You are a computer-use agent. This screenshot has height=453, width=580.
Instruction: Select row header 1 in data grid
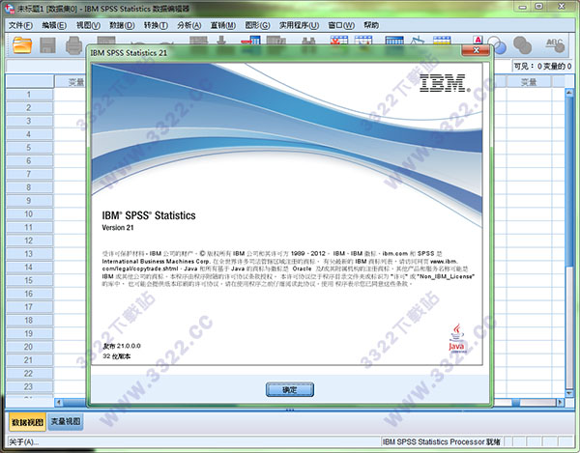point(29,95)
